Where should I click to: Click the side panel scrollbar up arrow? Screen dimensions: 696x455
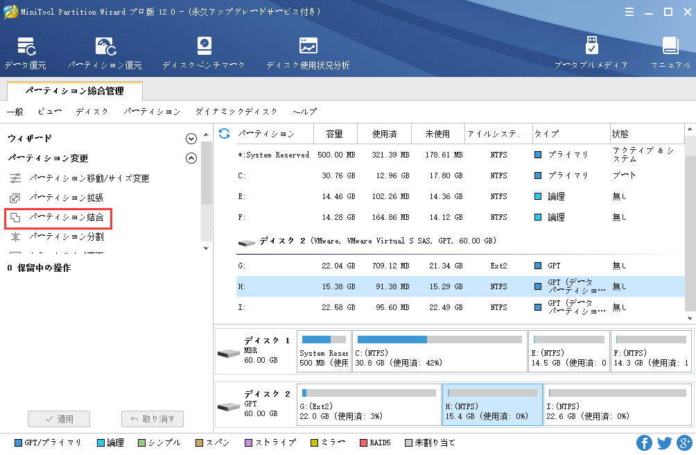point(206,134)
